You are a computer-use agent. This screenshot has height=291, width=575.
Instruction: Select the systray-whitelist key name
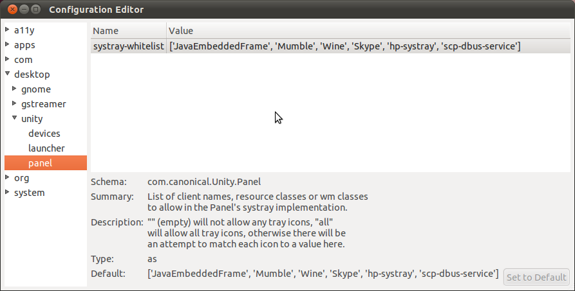(127, 46)
